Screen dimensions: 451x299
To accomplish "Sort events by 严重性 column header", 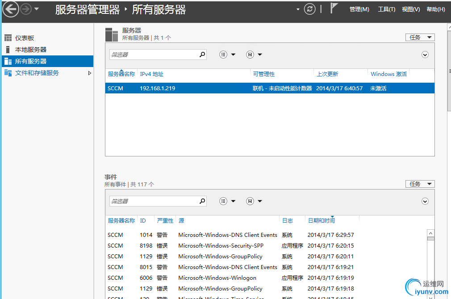I will tap(165, 221).
